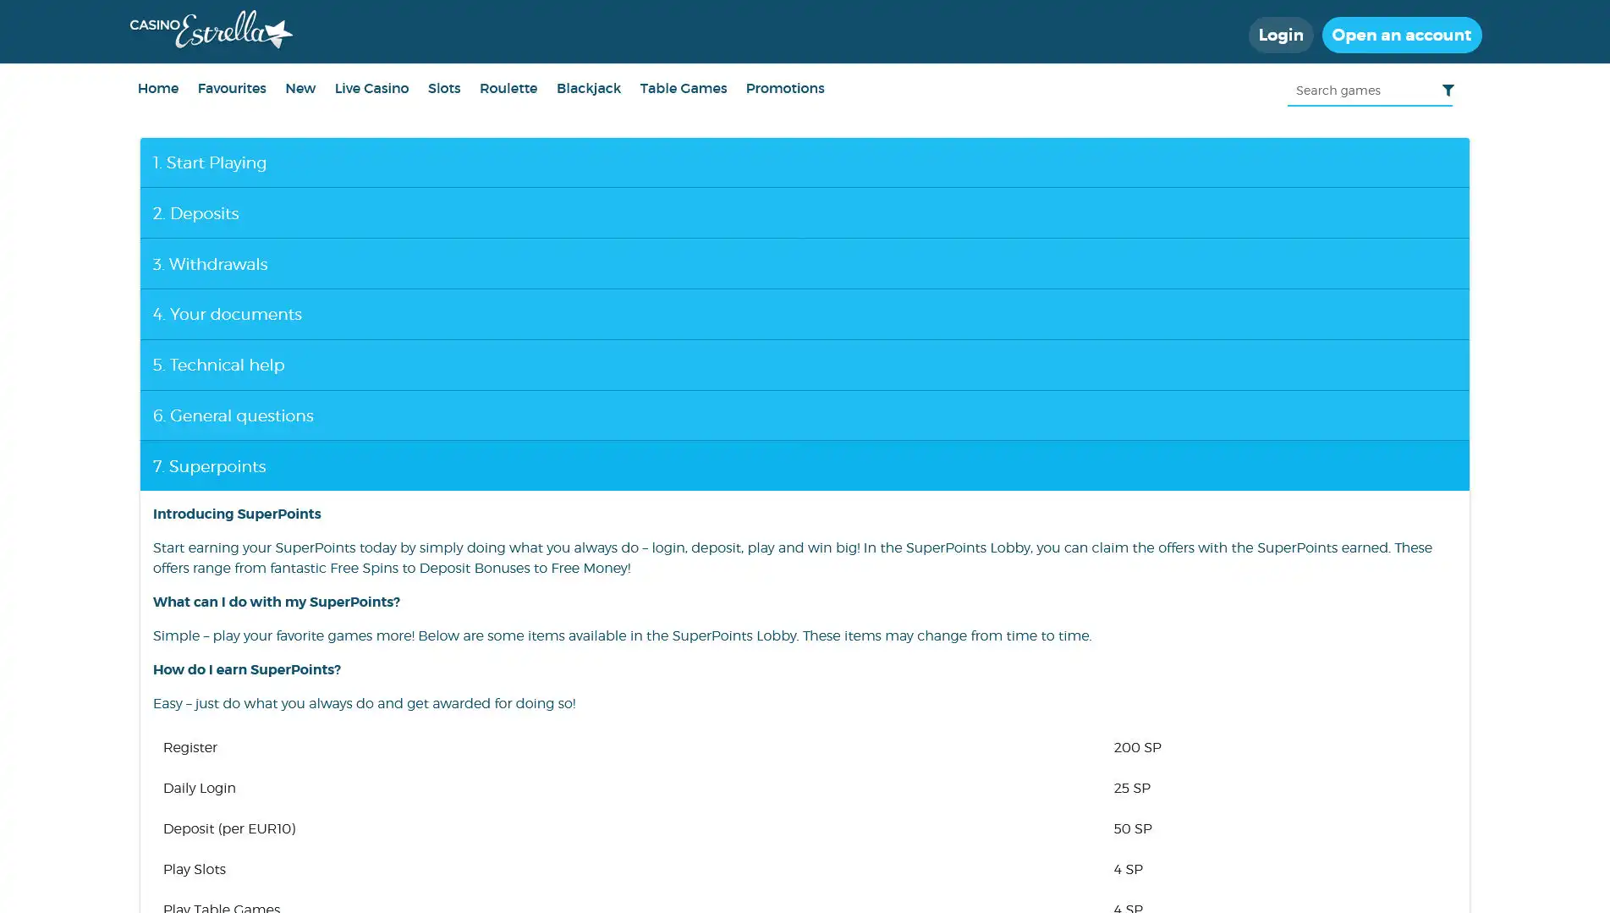Expand the Withdrawals section

[804, 264]
